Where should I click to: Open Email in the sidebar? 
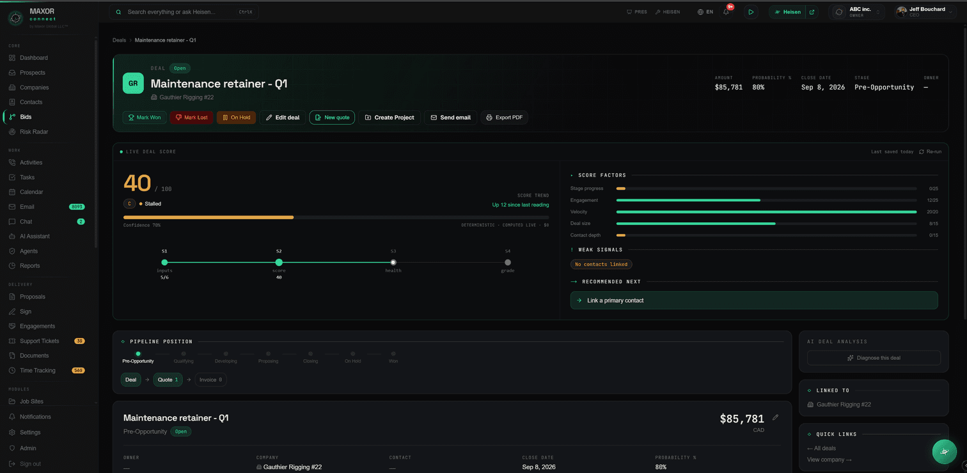pyautogui.click(x=27, y=206)
